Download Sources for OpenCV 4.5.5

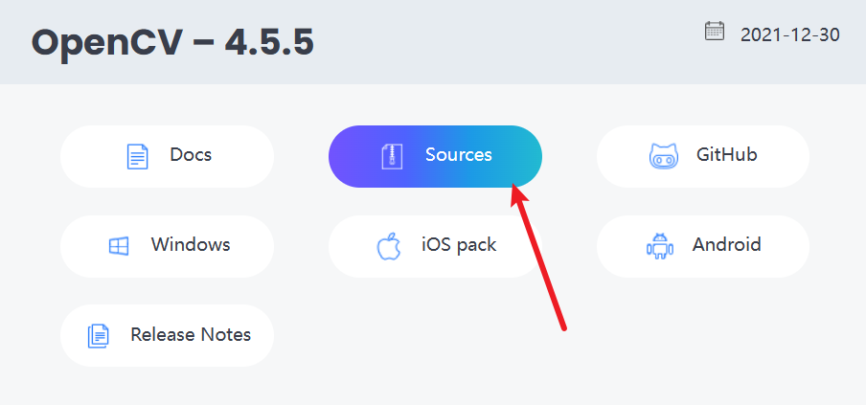coord(458,155)
